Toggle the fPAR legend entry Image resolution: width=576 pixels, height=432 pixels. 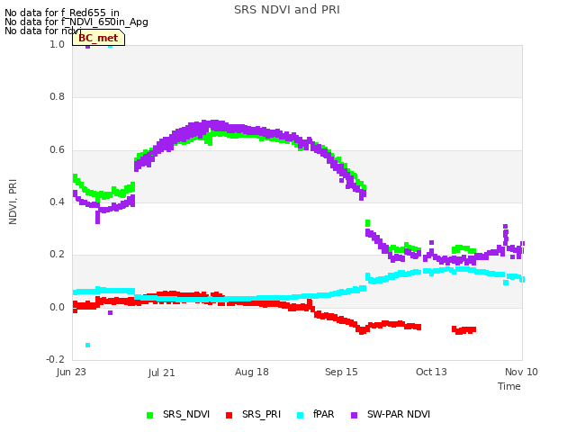click(316, 415)
